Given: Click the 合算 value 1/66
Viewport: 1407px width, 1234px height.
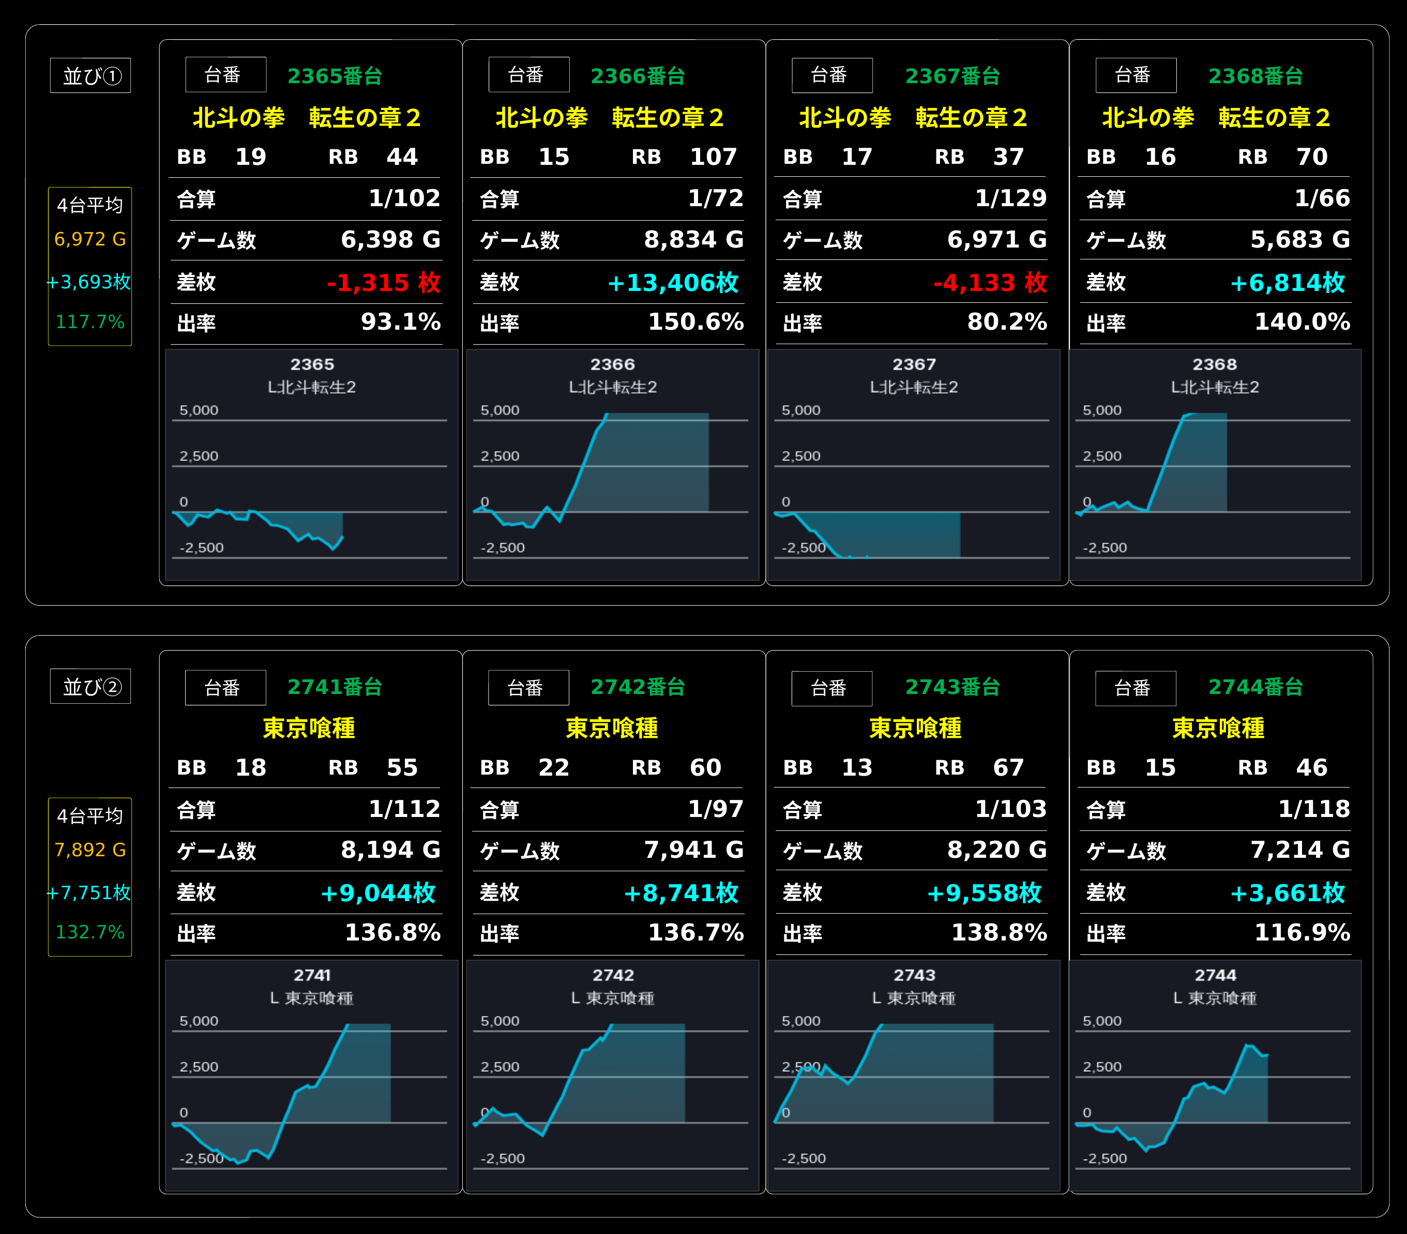Looking at the screenshot, I should [1322, 198].
